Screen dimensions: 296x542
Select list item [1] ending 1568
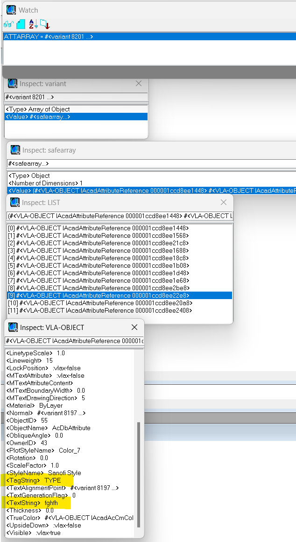pyautogui.click(x=120, y=236)
